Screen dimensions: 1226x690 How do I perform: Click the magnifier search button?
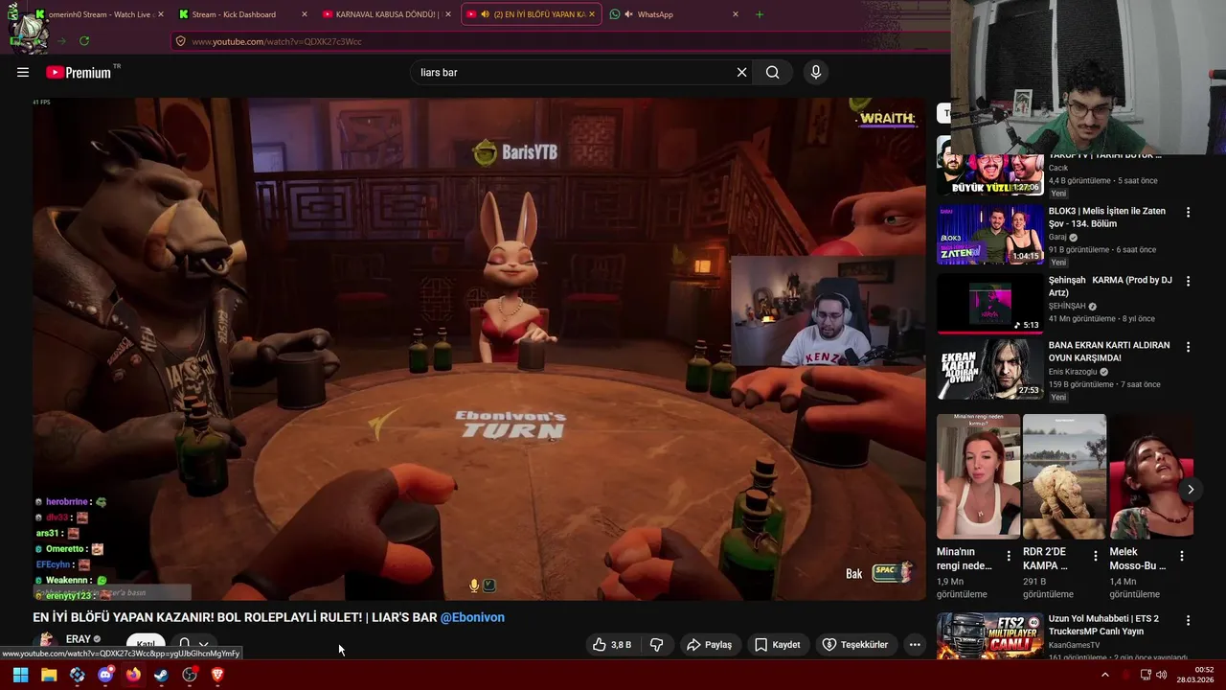click(772, 72)
